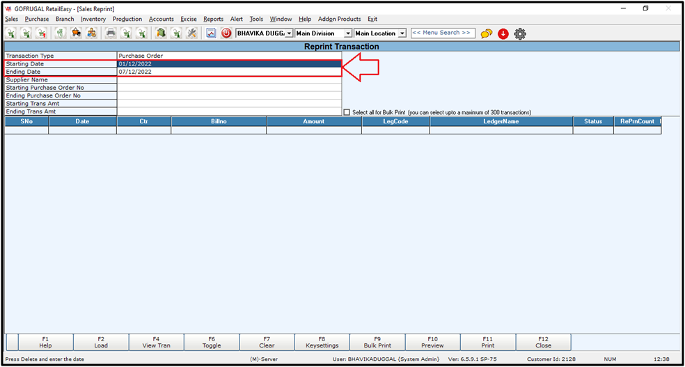Viewport: 685px width, 367px height.
Task: Click the red power button icon
Action: click(x=226, y=33)
